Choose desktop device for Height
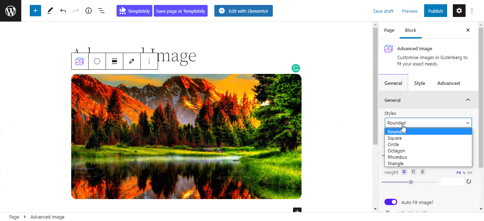 404,172
